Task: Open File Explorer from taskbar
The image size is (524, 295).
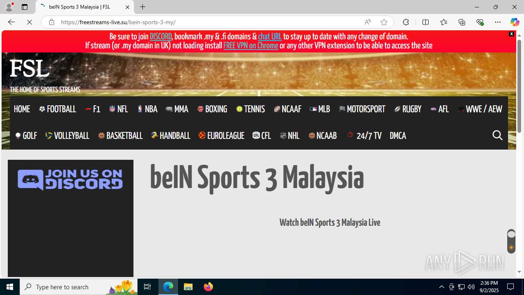Action: (x=188, y=287)
